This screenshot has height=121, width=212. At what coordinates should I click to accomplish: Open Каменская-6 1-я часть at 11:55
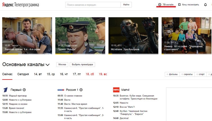pyautogui.click(x=84, y=110)
